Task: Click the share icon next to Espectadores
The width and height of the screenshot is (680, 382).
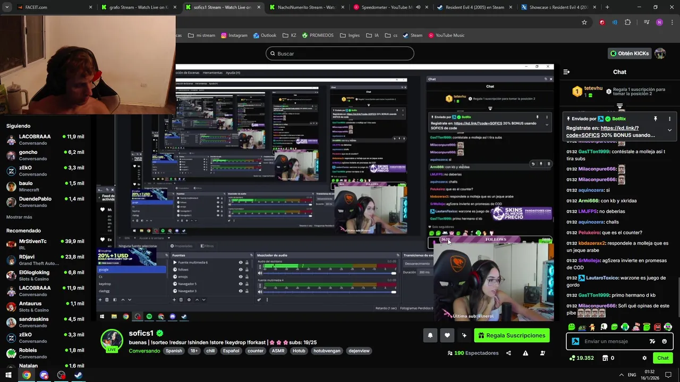Action: tap(508, 353)
